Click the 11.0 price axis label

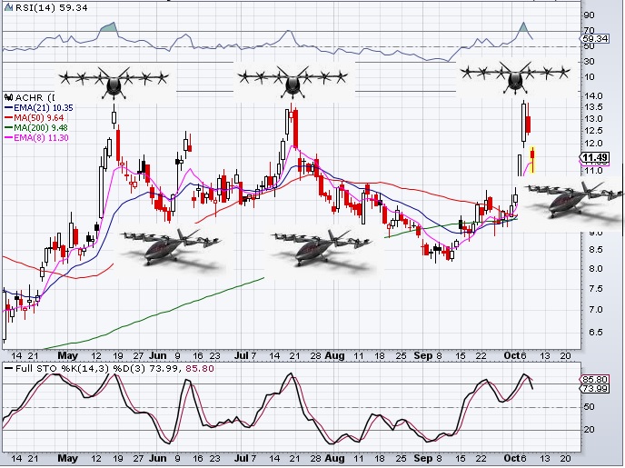[x=593, y=171]
